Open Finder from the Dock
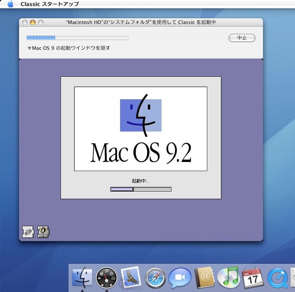Viewport: 295px width, 292px height. (x=82, y=278)
